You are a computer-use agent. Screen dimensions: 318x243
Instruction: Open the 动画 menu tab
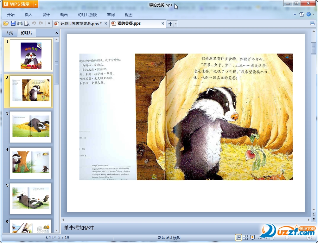coord(64,15)
